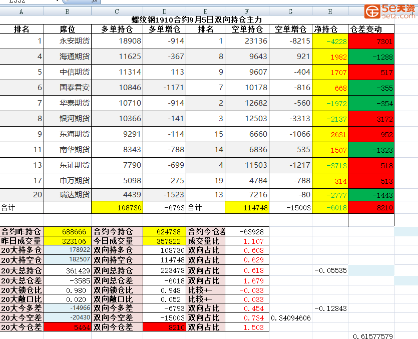Screen dimensions: 418x339
Task: Select the red cell with value 7301
Action: (x=371, y=42)
